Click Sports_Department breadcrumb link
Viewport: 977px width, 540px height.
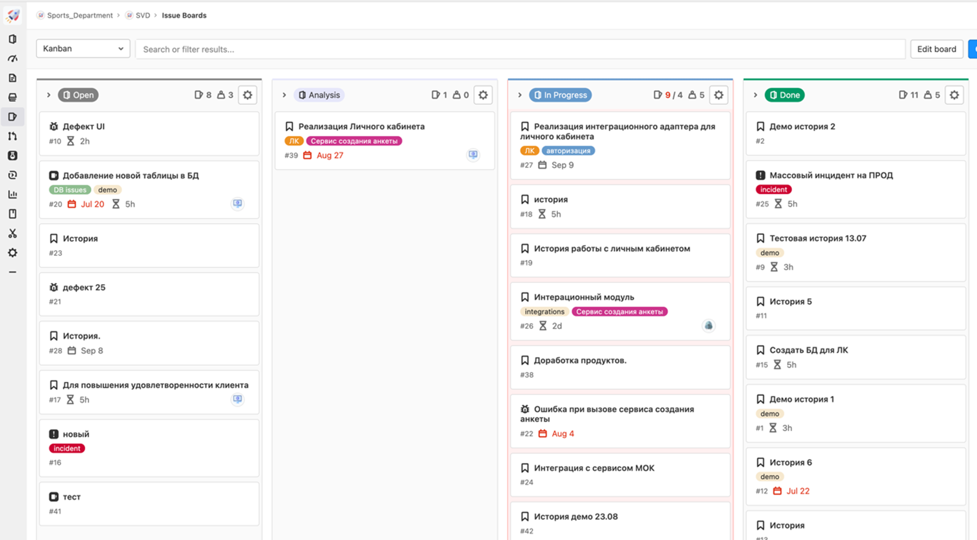pos(80,16)
